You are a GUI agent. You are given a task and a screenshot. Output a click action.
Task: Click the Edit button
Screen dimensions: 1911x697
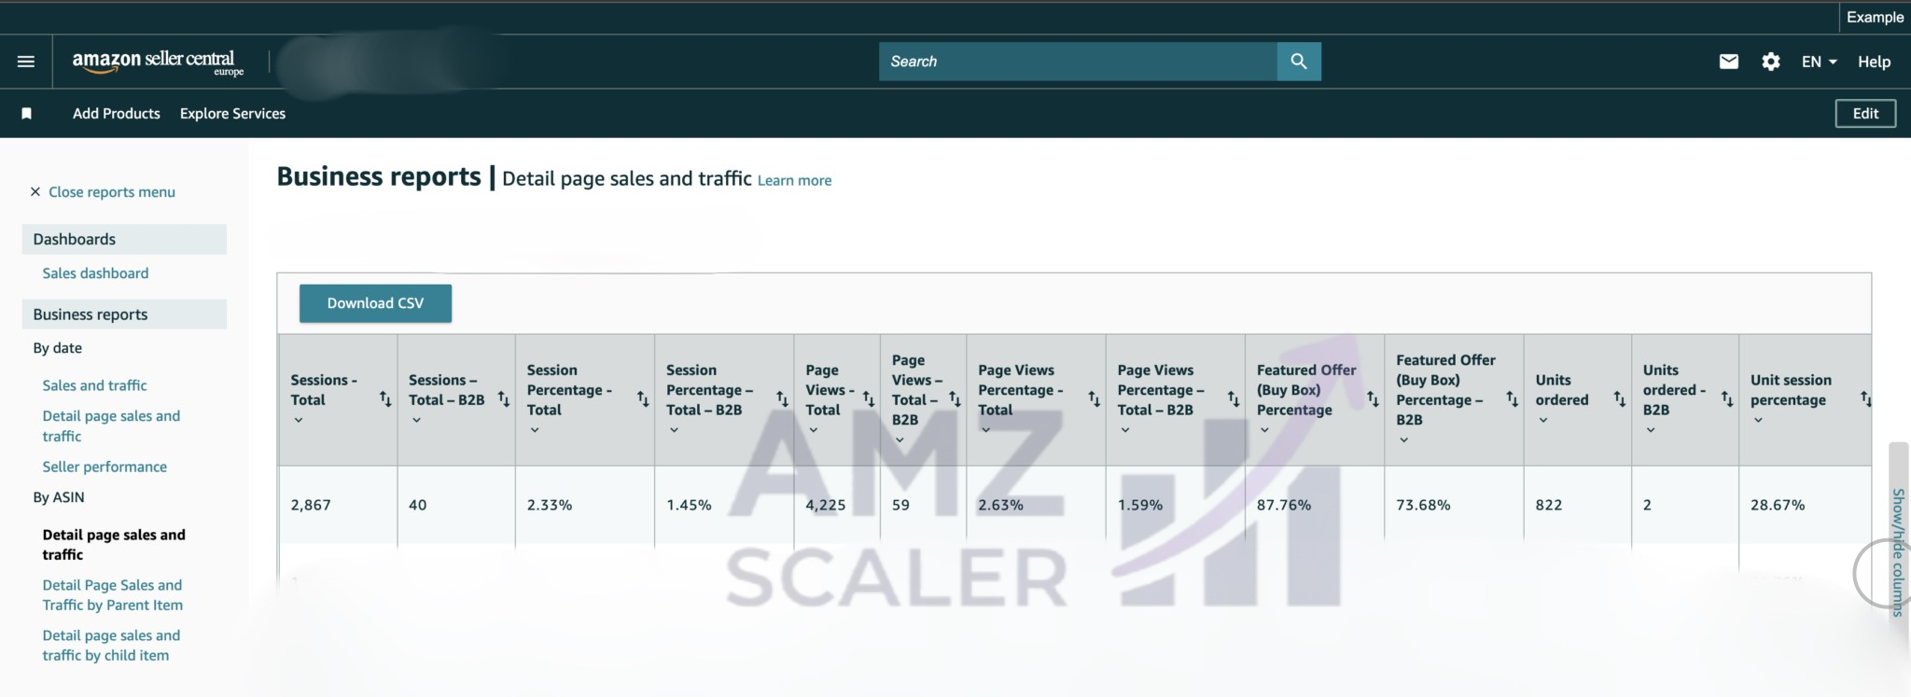[x=1865, y=114]
